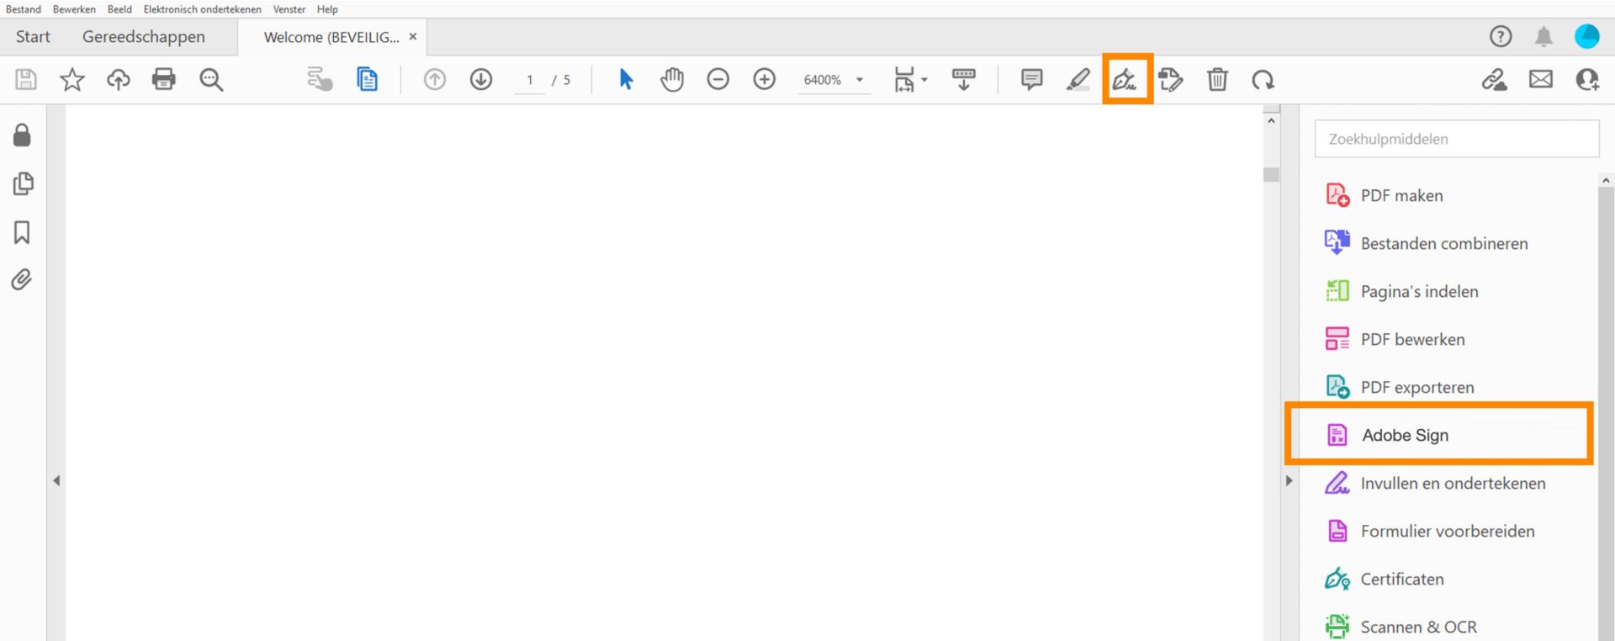
Task: Show the bookmarks panel
Action: 23,232
